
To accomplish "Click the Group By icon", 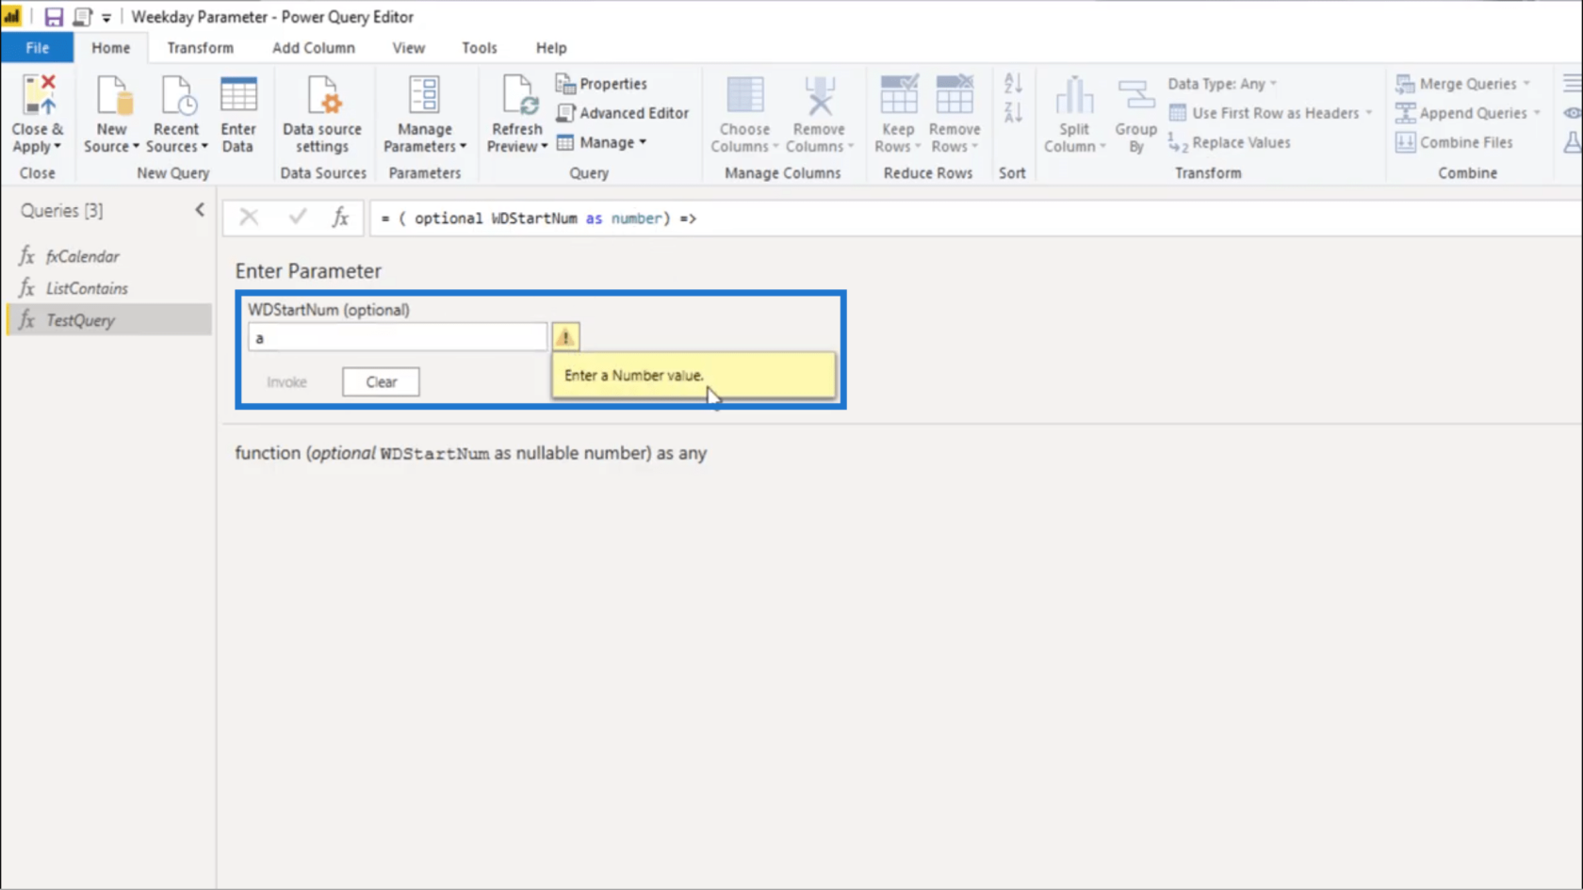I will (1135, 95).
